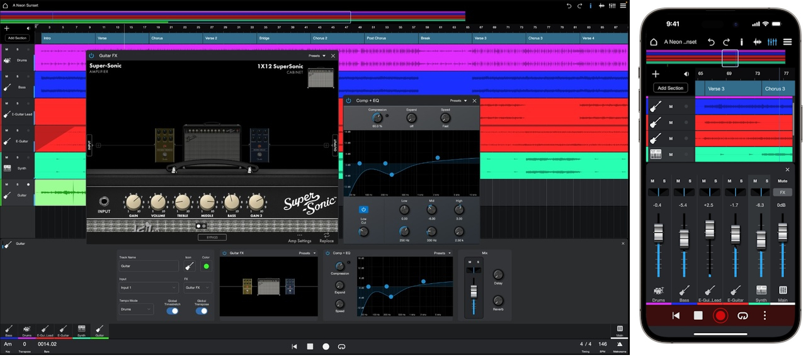Click the Undo arrow on the phone
This screenshot has height=360, width=808.
click(x=711, y=42)
